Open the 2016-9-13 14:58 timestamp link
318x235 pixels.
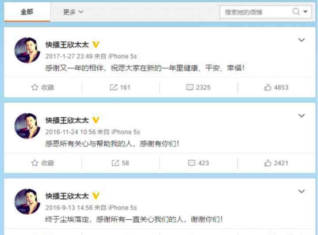click(x=69, y=208)
